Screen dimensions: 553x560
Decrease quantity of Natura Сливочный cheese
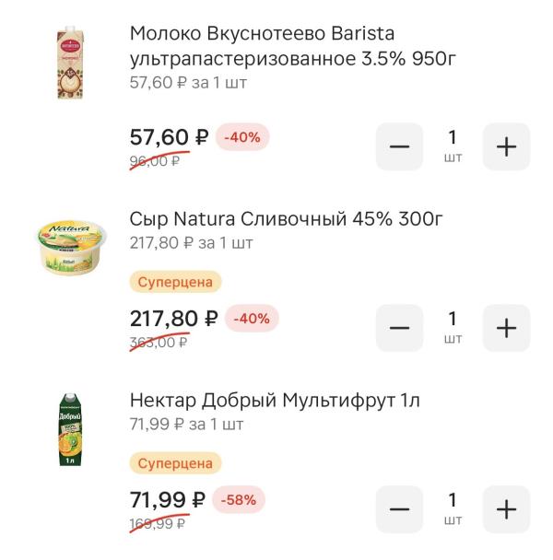(399, 328)
